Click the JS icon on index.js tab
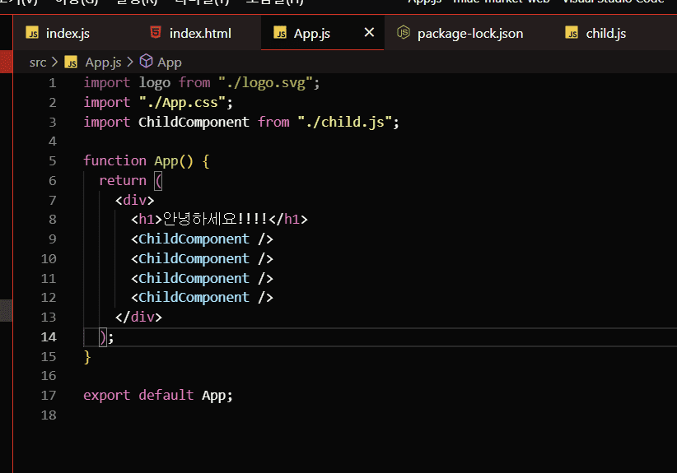Image resolution: width=677 pixels, height=473 pixels. (x=32, y=33)
